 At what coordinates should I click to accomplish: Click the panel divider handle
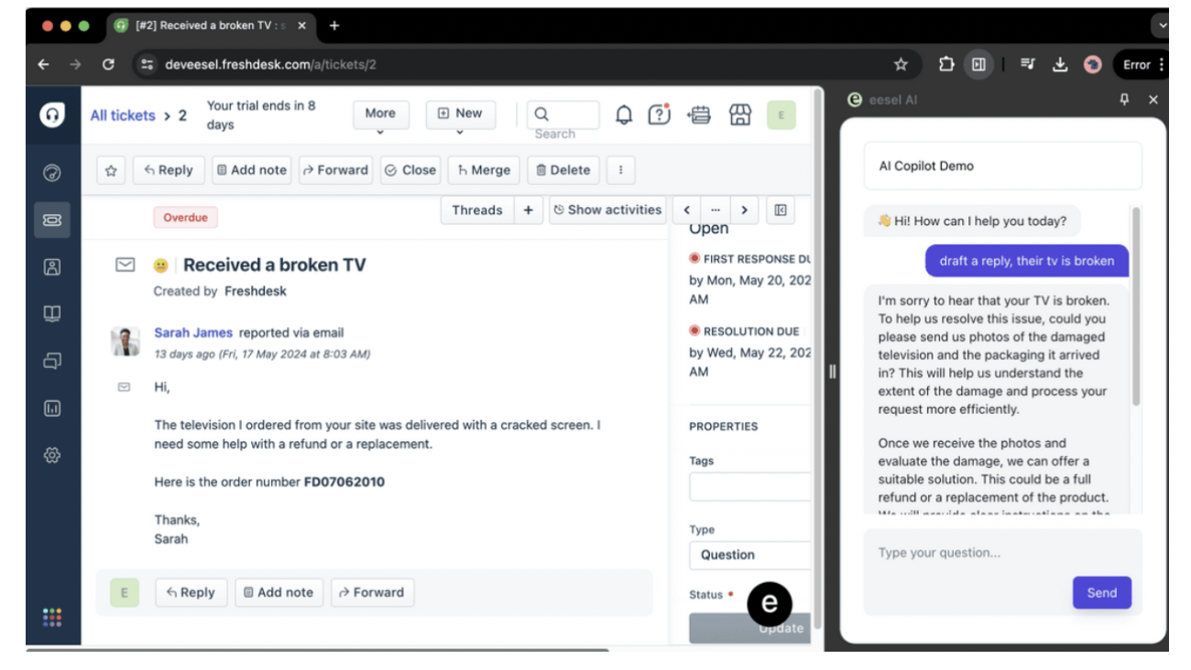(x=832, y=371)
